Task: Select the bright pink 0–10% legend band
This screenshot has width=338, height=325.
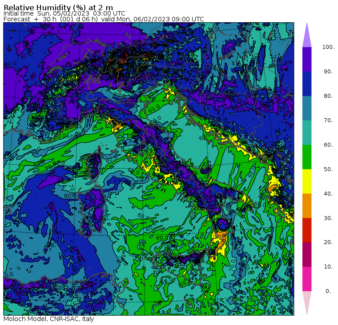Action: tap(307, 279)
